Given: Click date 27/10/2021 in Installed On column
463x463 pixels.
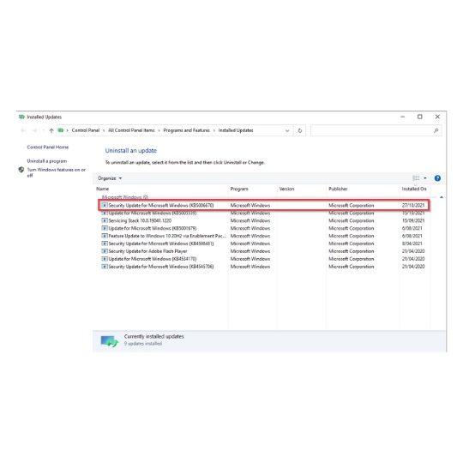Looking at the screenshot, I should click(413, 205).
